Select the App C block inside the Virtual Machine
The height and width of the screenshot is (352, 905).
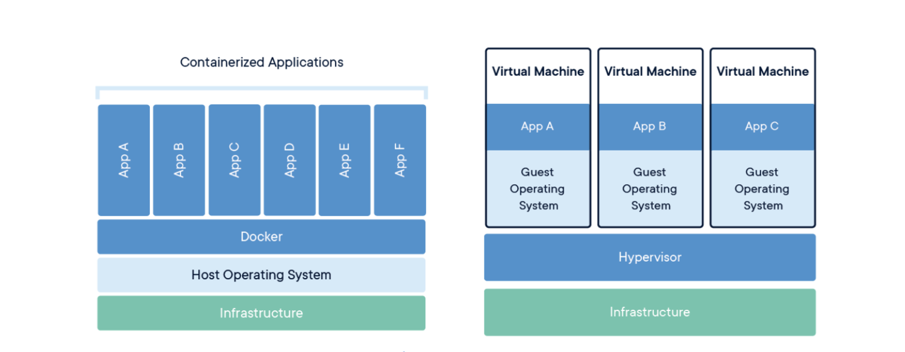763,127
